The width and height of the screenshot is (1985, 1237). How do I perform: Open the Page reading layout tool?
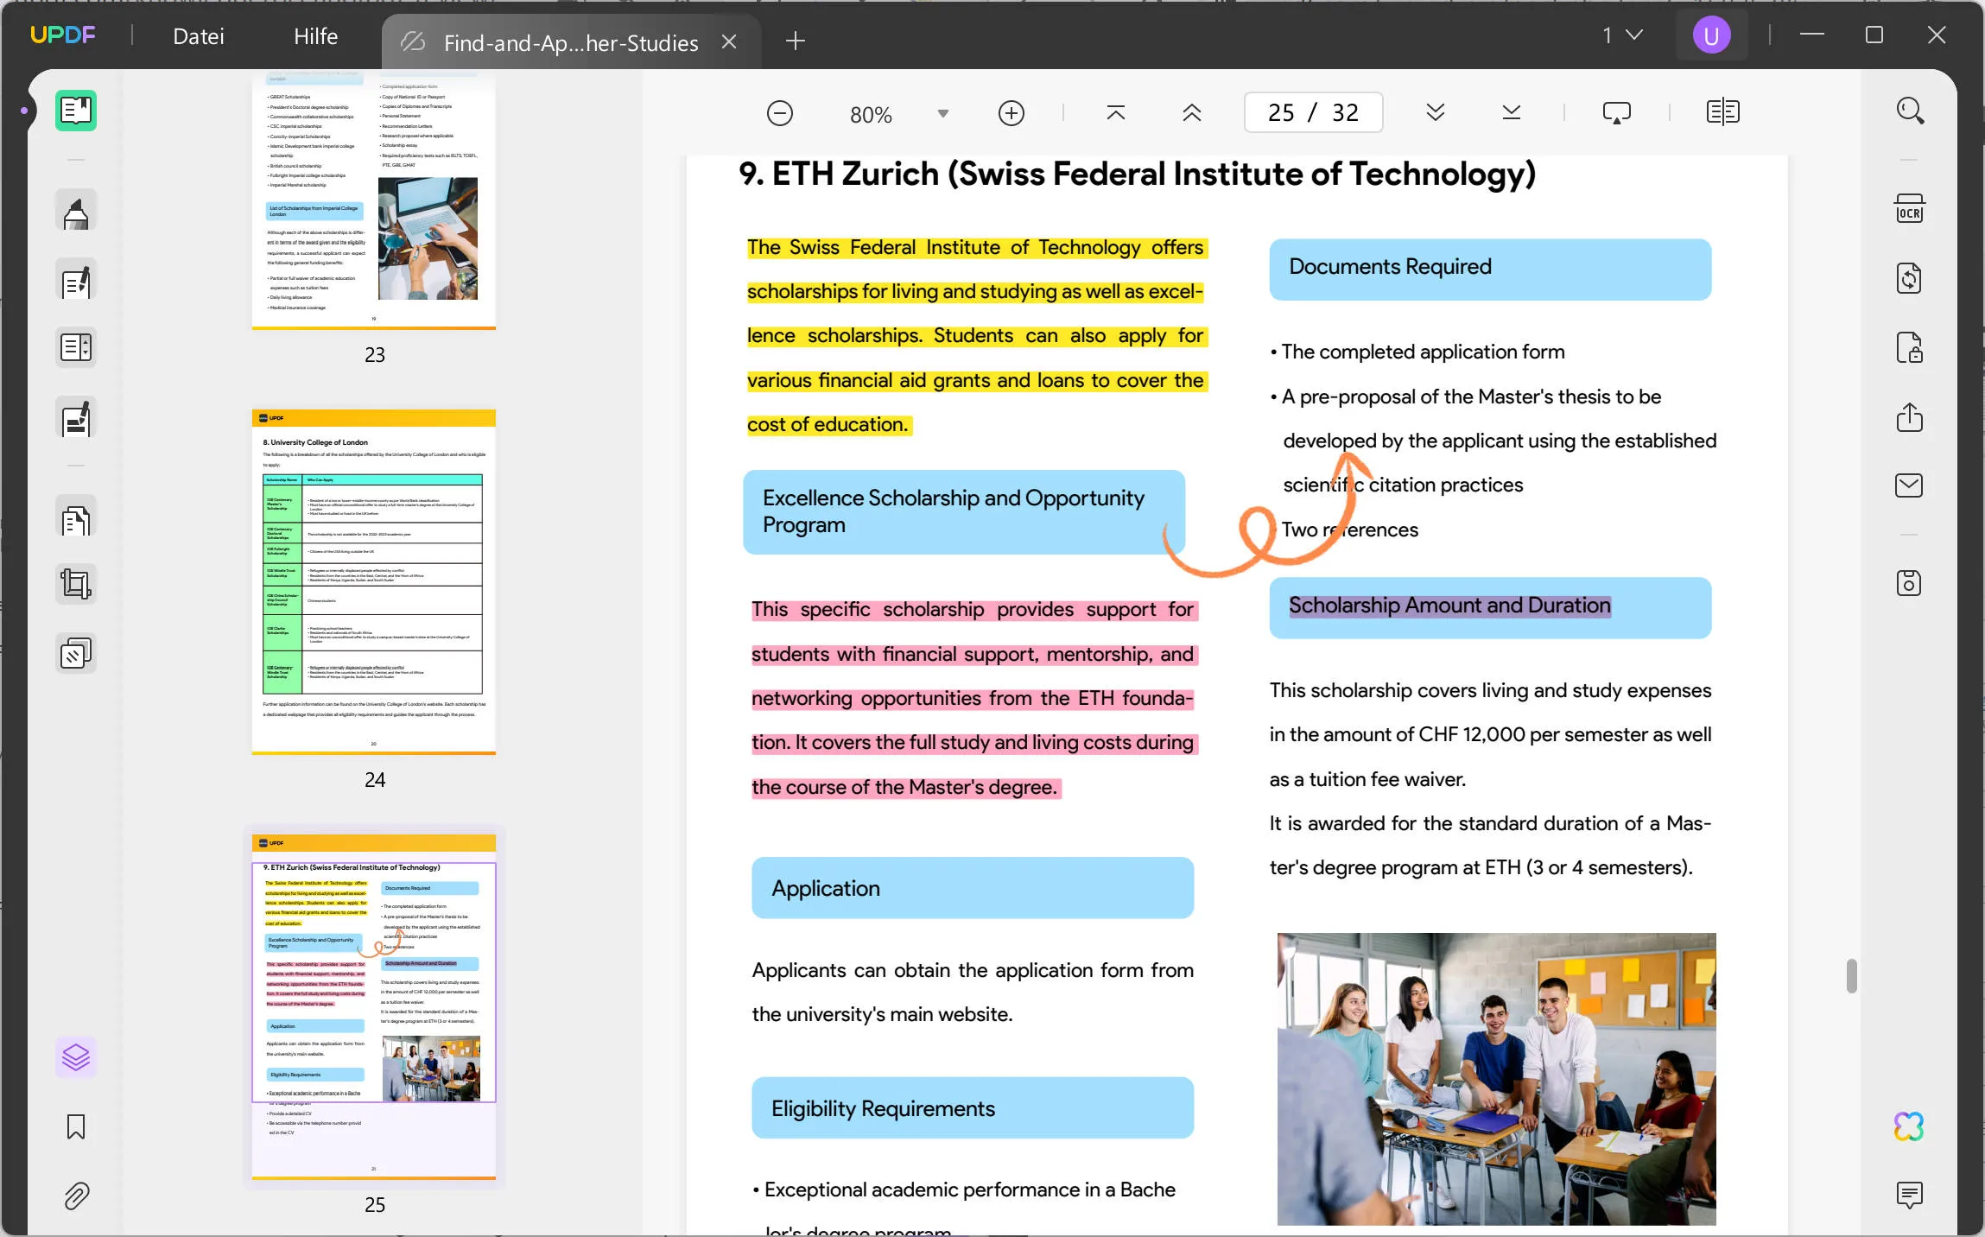pos(76,347)
